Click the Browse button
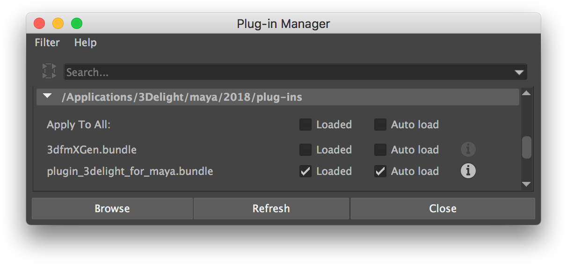 112,208
